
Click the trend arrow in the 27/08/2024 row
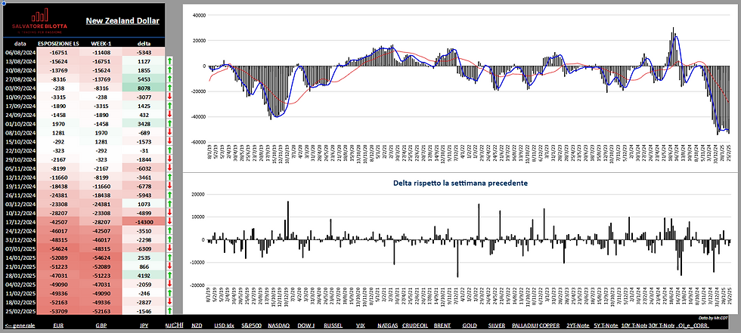[169, 79]
